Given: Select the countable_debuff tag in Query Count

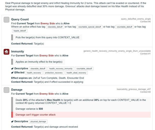Looking at the screenshot, I should [125, 27].
